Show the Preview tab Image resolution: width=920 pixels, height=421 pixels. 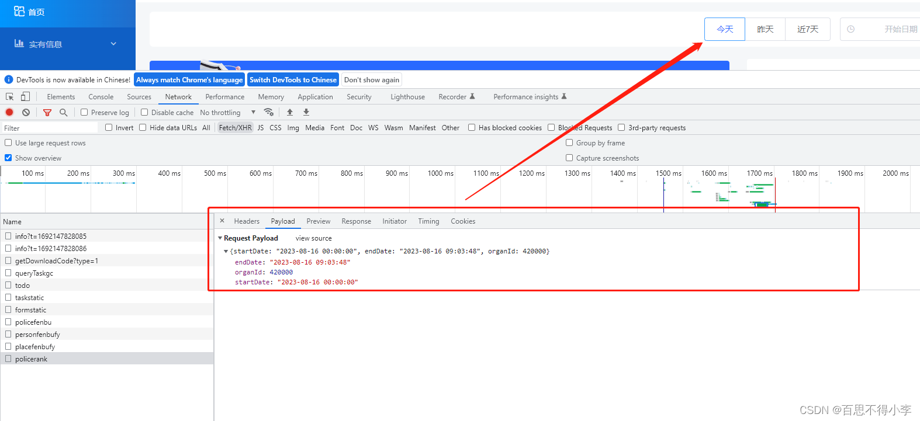pos(319,221)
